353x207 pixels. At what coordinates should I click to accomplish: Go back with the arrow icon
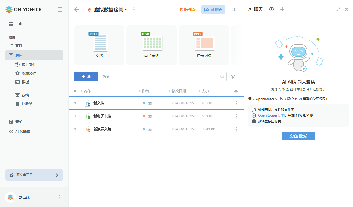pos(76,10)
